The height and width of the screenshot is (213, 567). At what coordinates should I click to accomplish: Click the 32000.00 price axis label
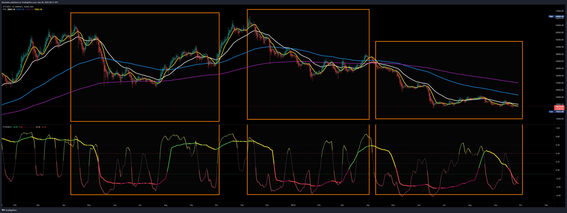(x=559, y=82)
